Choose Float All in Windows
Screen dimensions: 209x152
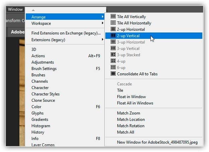pos(135,103)
